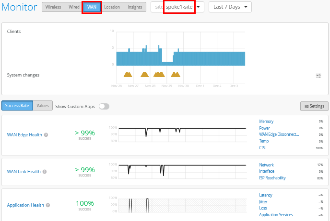Select the WAN tab
The image size is (330, 221).
pyautogui.click(x=92, y=7)
